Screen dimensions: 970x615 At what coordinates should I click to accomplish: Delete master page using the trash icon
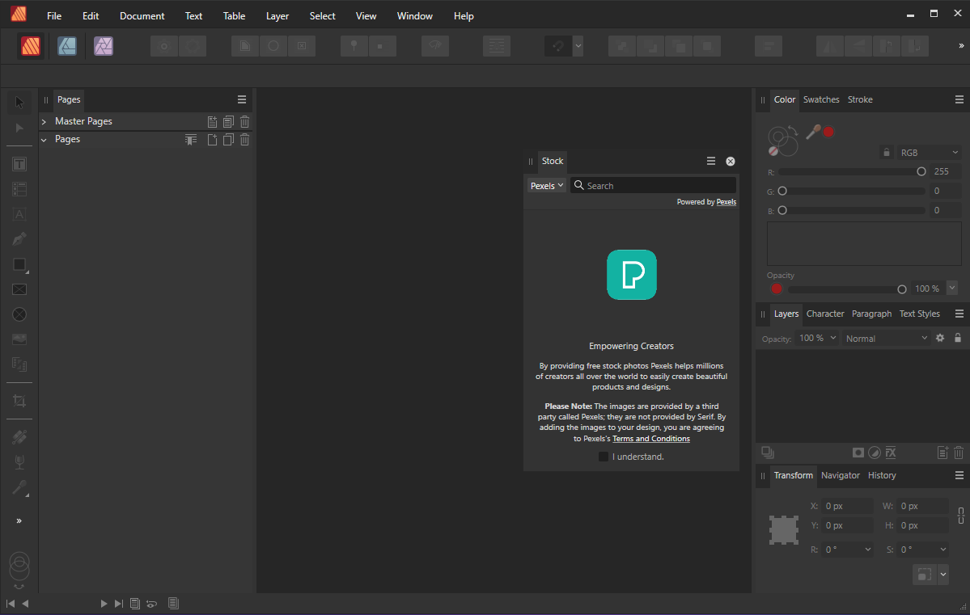pyautogui.click(x=245, y=122)
